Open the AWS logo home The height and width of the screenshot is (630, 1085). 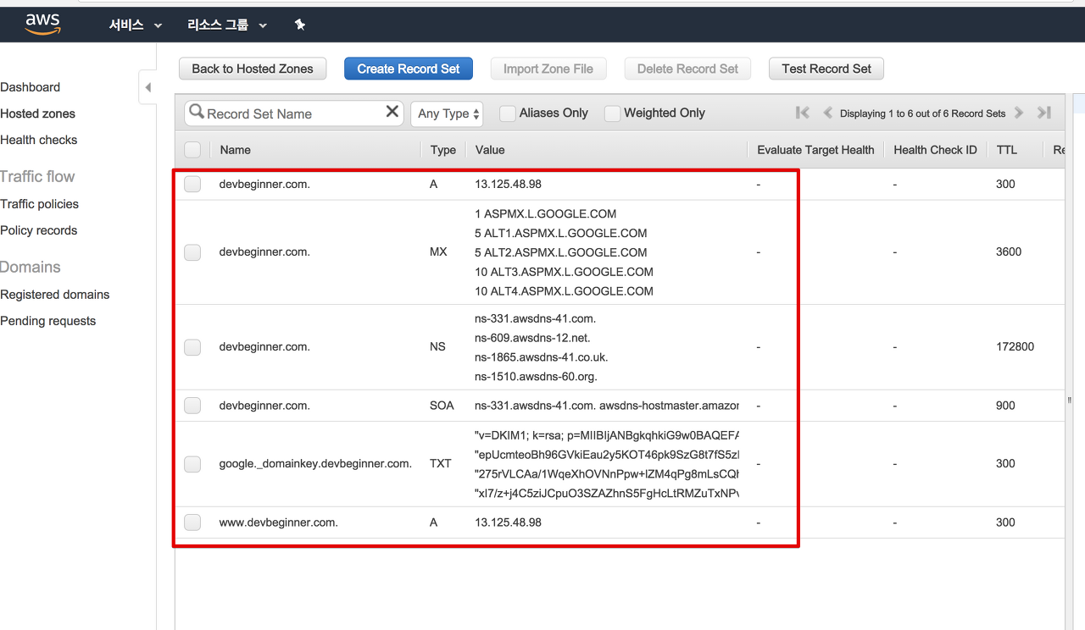click(42, 25)
